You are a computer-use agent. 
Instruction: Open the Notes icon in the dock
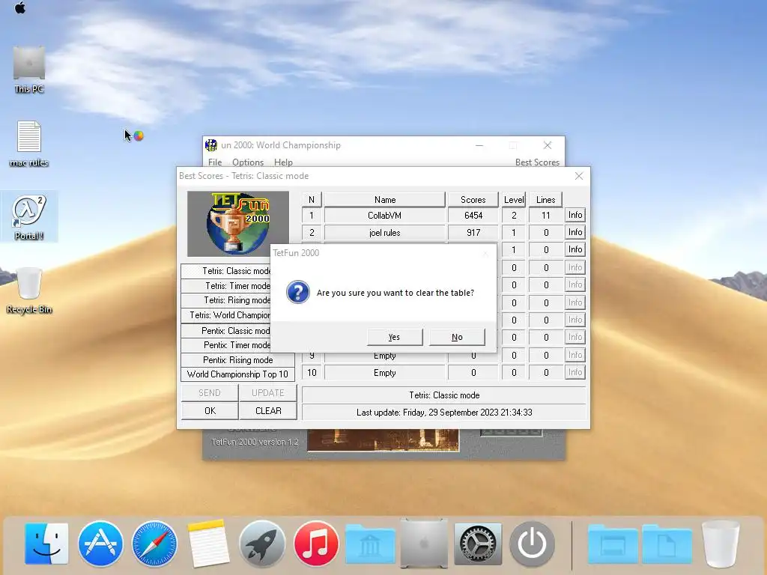(x=208, y=544)
